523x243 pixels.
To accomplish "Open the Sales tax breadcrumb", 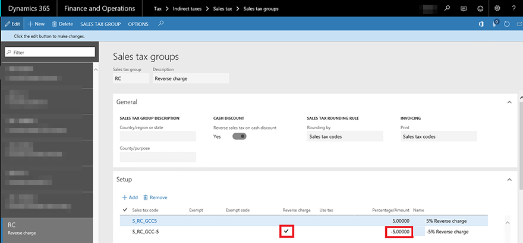I will [222, 9].
